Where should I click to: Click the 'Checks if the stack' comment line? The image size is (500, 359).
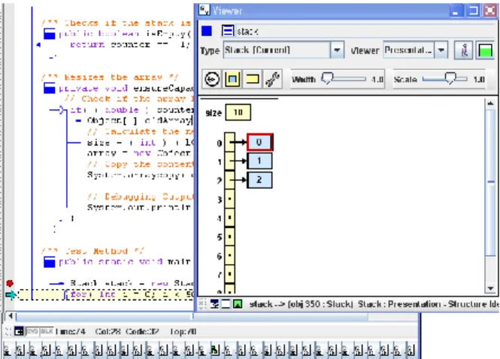coord(117,23)
